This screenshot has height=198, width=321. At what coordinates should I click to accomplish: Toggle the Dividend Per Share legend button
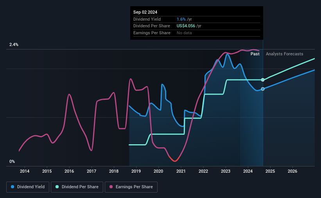click(77, 187)
